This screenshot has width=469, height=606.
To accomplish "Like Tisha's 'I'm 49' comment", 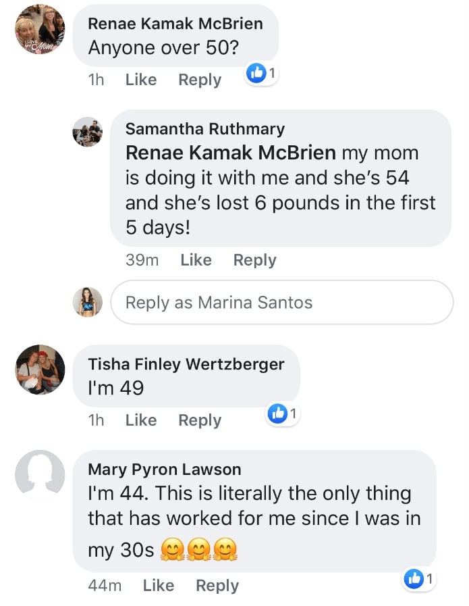I will pyautogui.click(x=141, y=420).
